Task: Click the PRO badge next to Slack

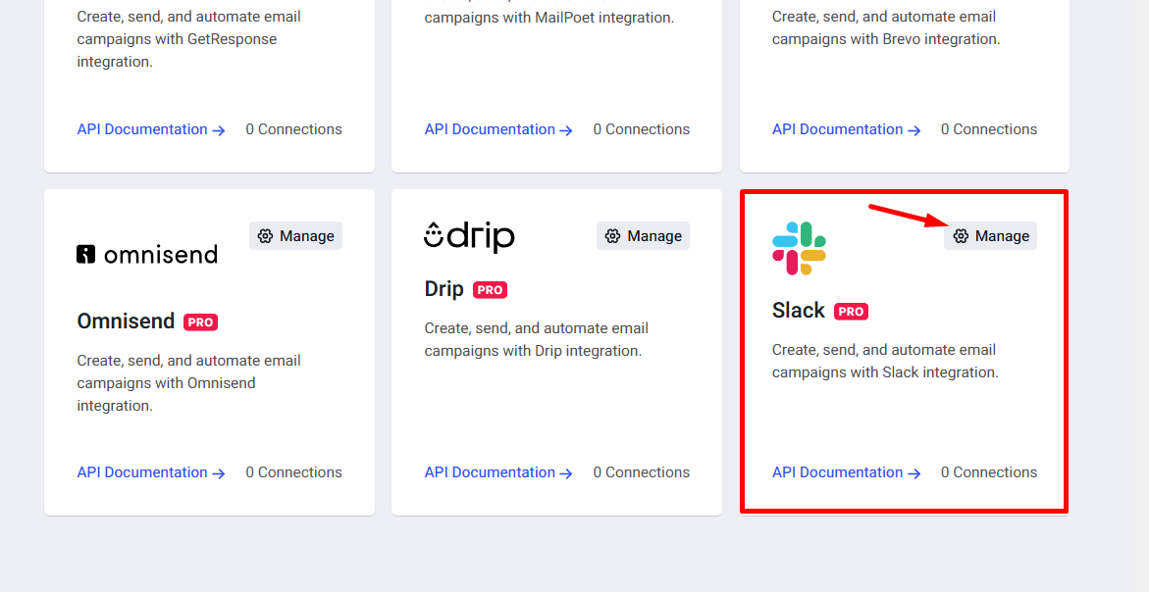Action: point(850,311)
